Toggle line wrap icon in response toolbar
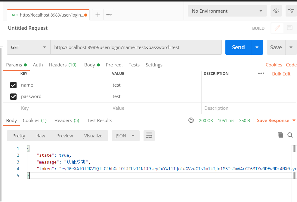297x202 pixels. click(x=149, y=136)
